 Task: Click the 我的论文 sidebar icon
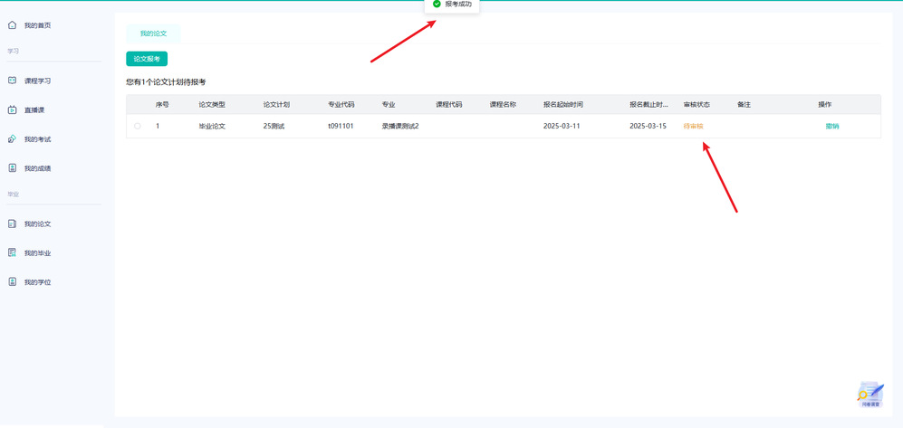[12, 224]
